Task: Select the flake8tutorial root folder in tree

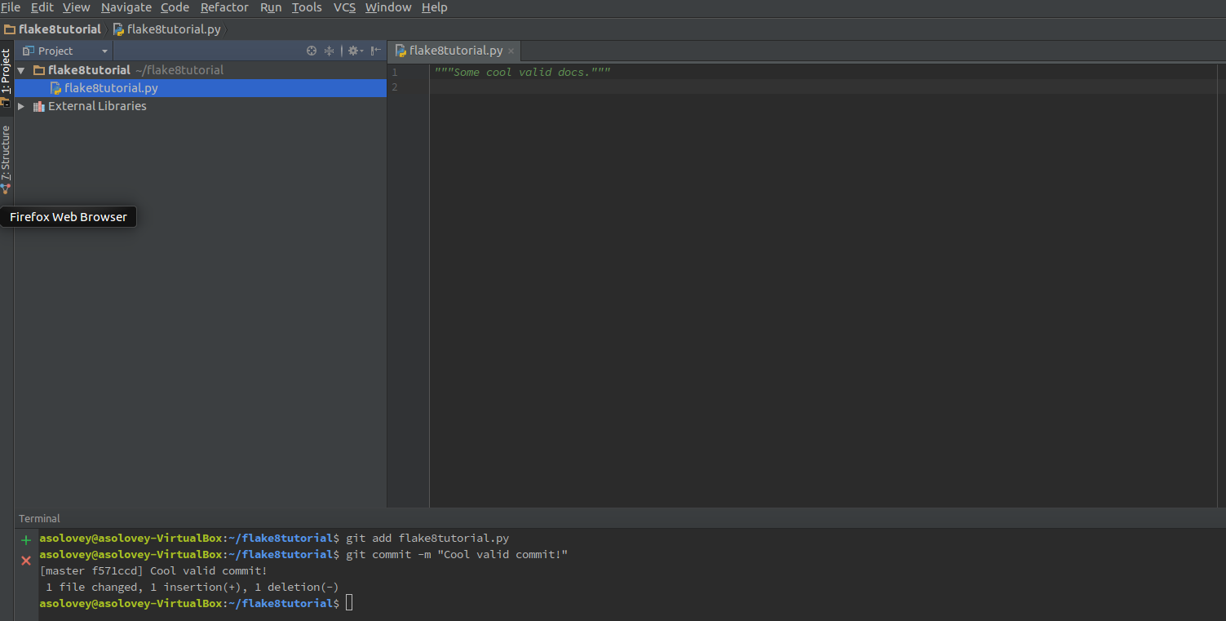Action: (89, 70)
